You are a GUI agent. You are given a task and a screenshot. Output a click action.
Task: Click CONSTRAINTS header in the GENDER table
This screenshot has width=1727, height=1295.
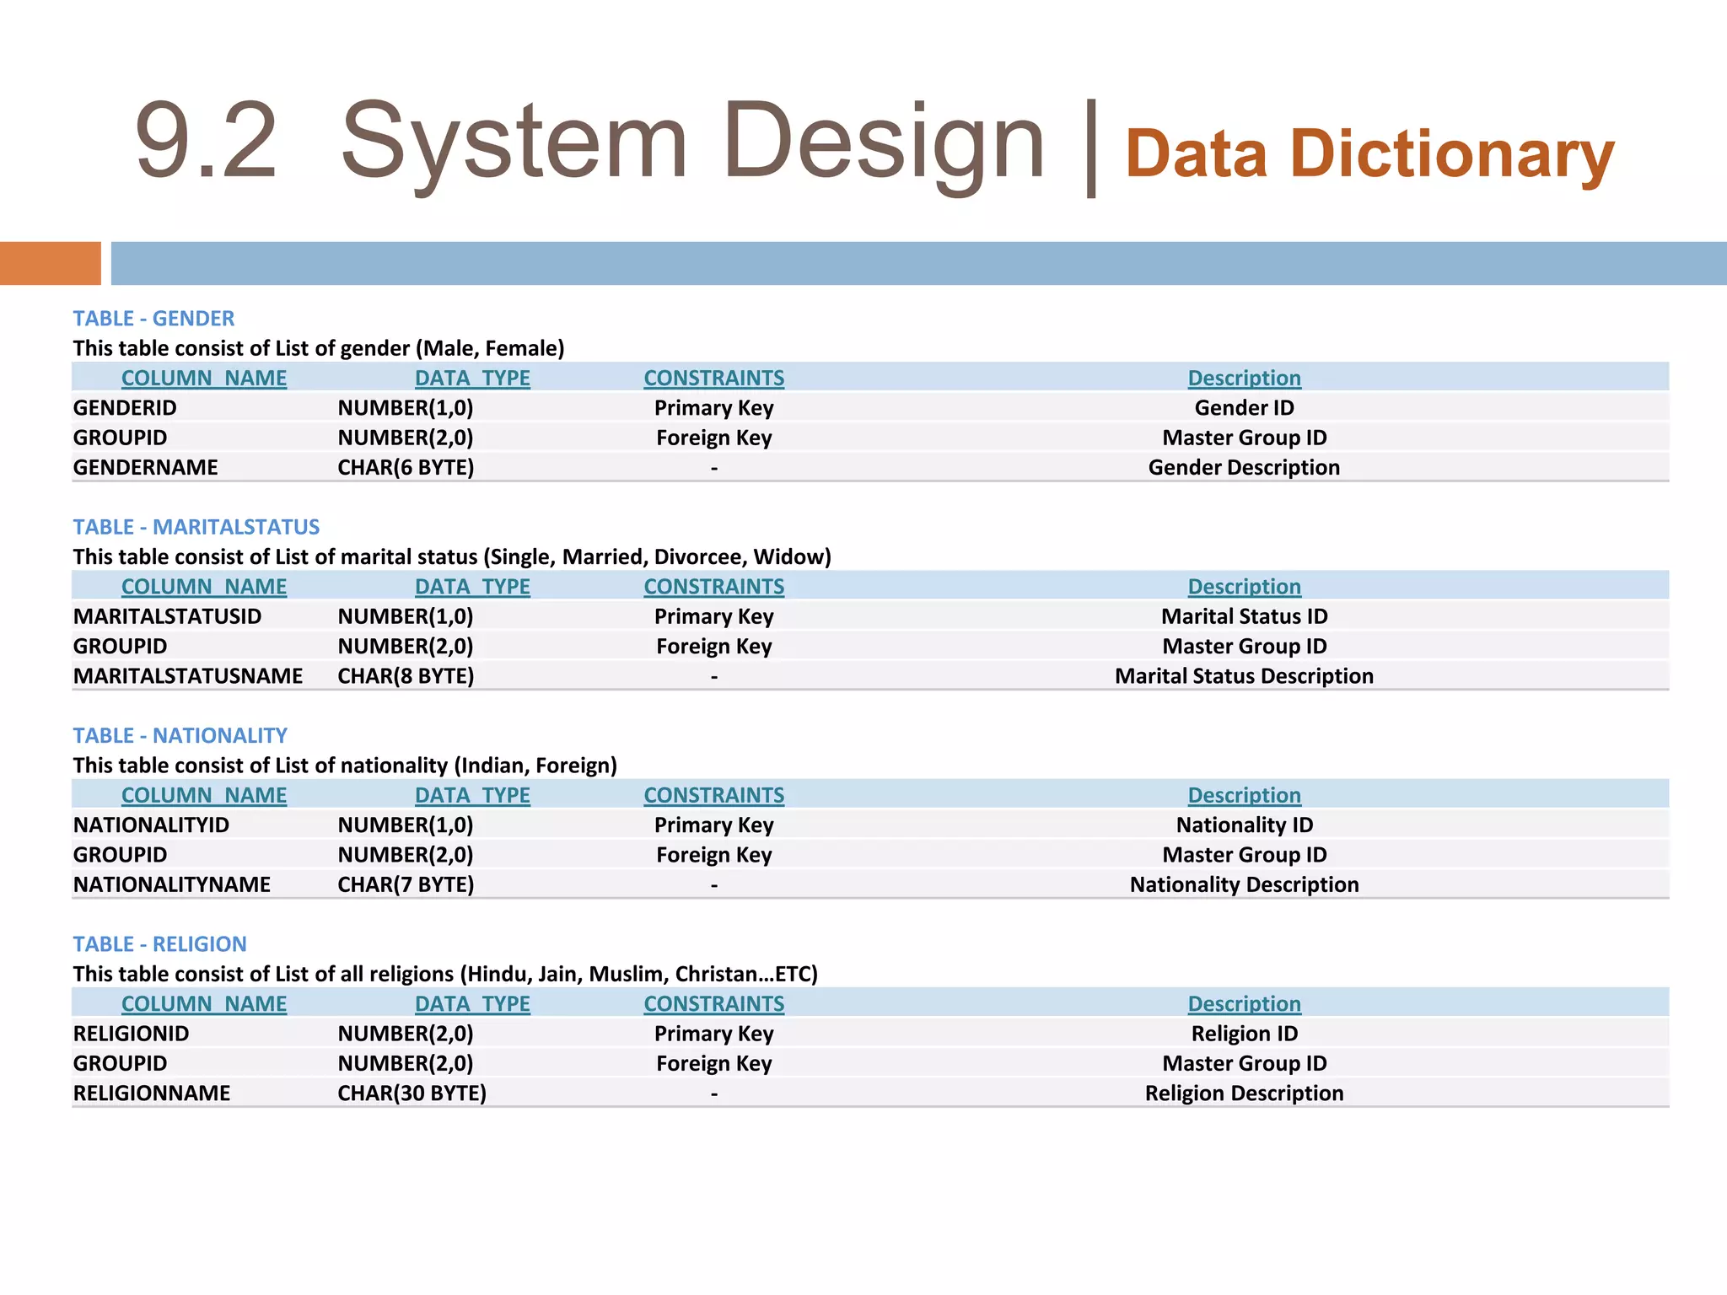pos(714,378)
